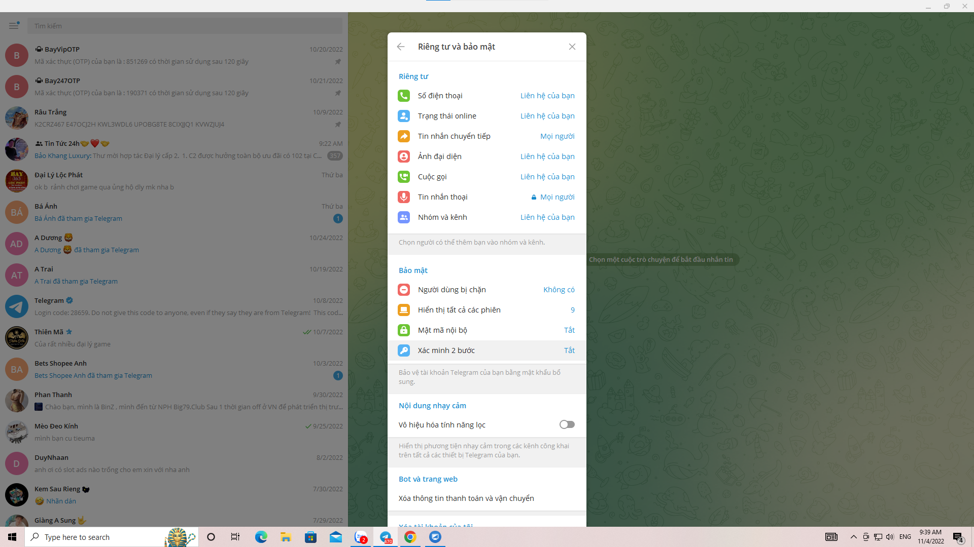Screen dimensions: 974x547
Task: Click the Nhóm và kênh groups icon
Action: pyautogui.click(x=404, y=217)
